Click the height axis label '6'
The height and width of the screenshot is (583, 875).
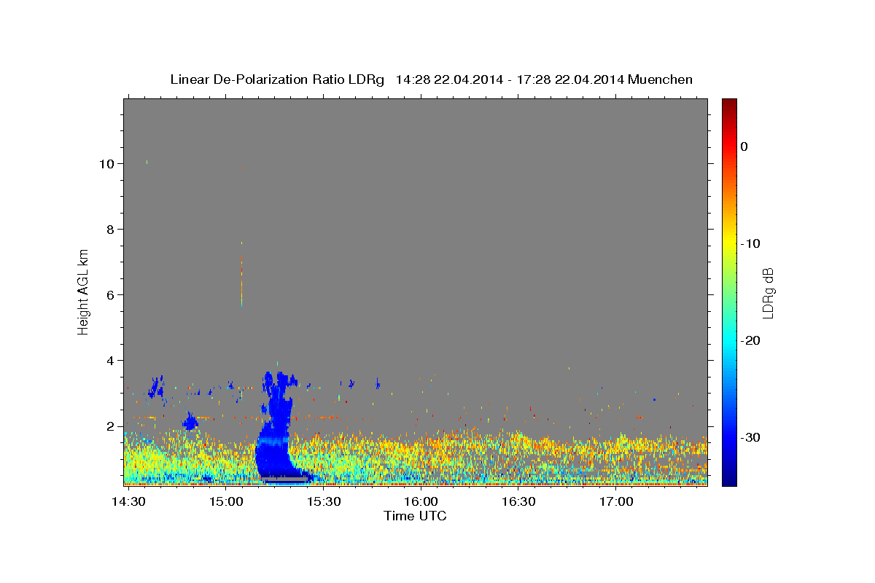click(x=111, y=295)
